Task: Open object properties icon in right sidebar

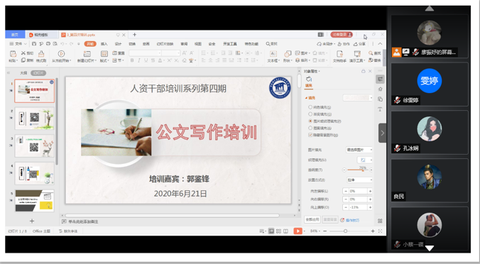Action: tap(380, 79)
